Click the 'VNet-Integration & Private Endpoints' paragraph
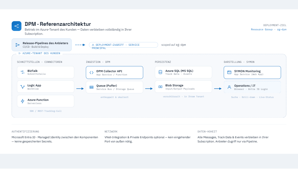 click(x=147, y=139)
